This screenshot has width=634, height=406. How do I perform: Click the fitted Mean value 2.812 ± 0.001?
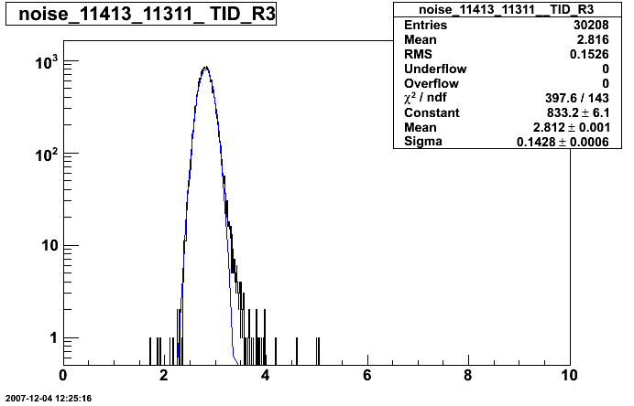coord(572,127)
